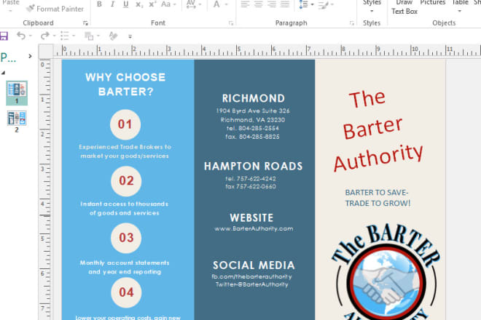Select page 1 thumbnail

coord(17,93)
